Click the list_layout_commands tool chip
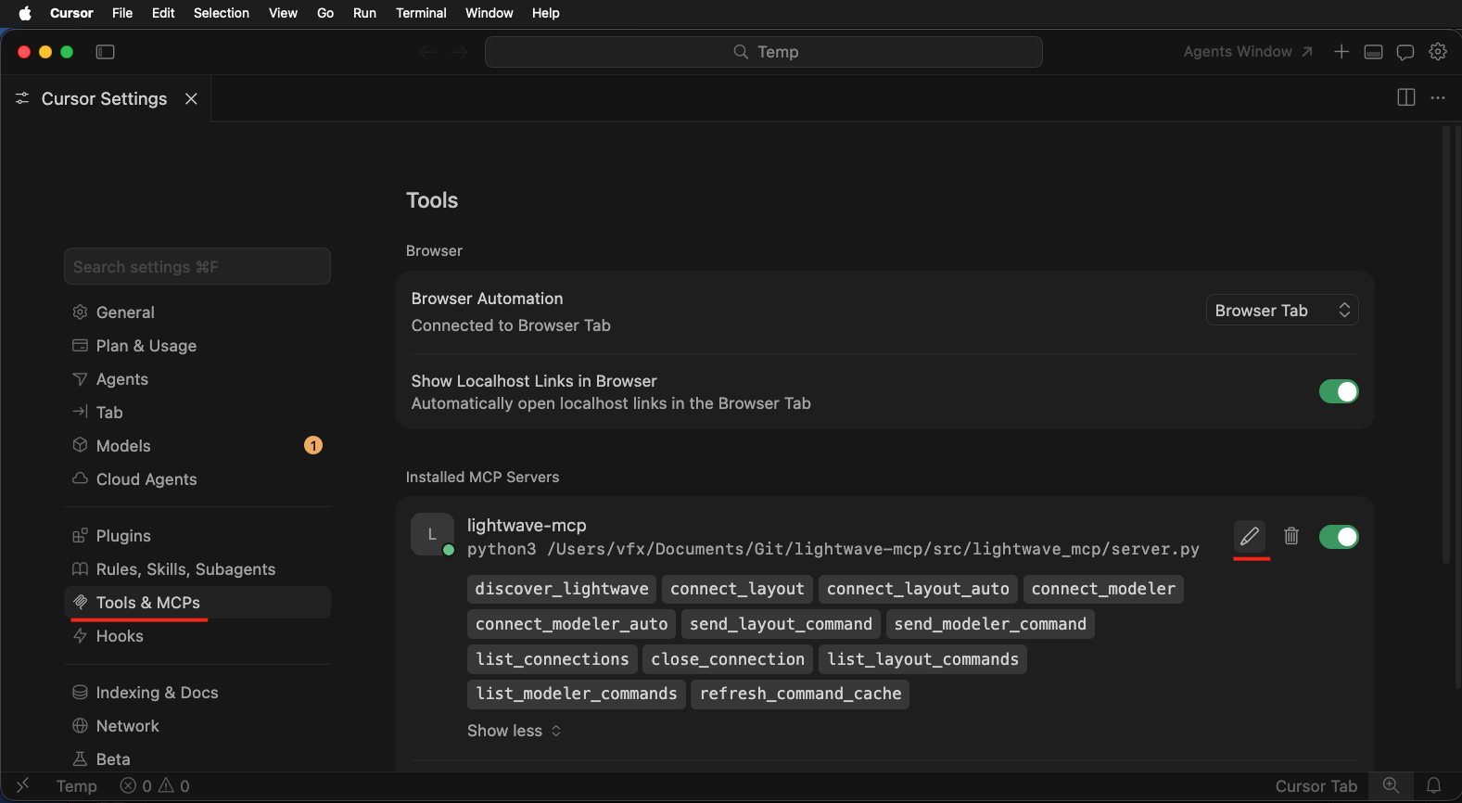The width and height of the screenshot is (1462, 803). tap(923, 659)
